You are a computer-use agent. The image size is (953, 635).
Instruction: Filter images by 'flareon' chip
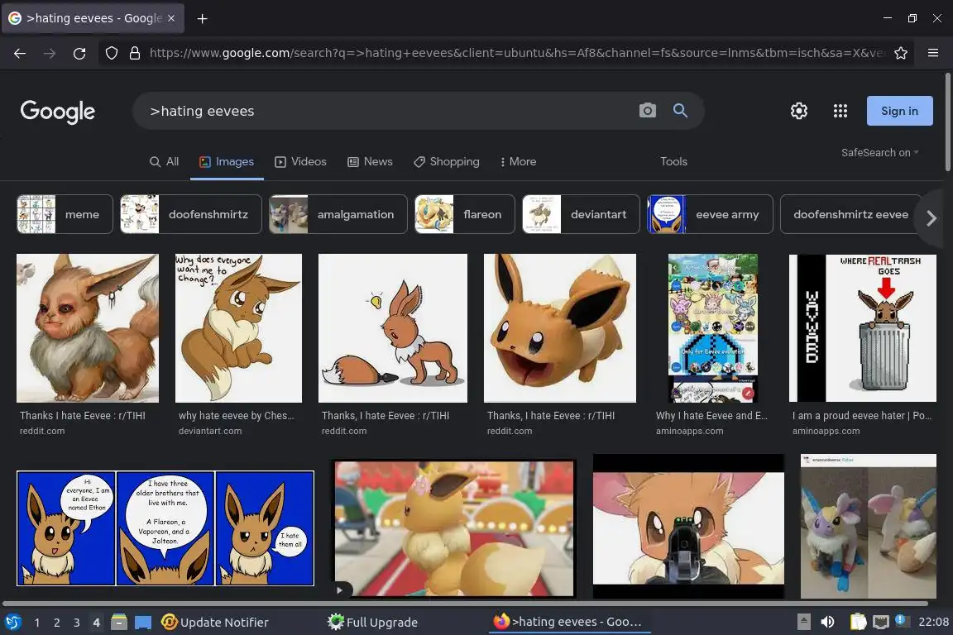(x=464, y=214)
